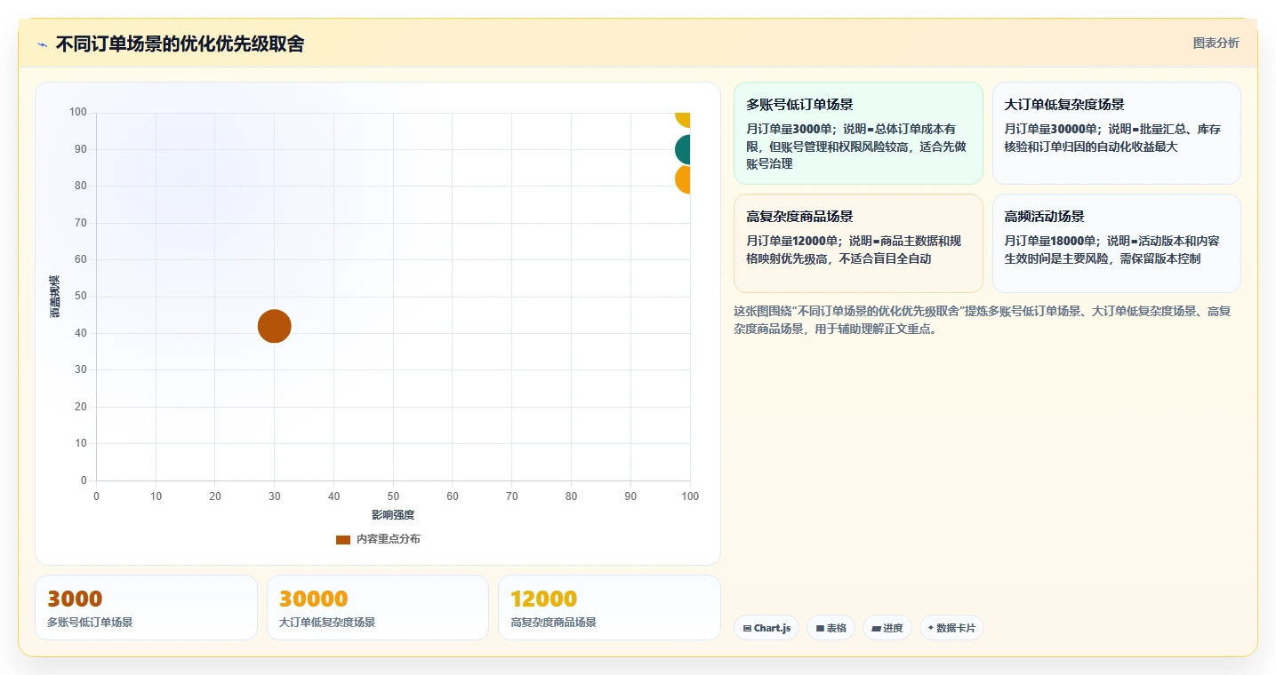
Task: Click the 图表分析 label in header
Action: click(x=1216, y=43)
